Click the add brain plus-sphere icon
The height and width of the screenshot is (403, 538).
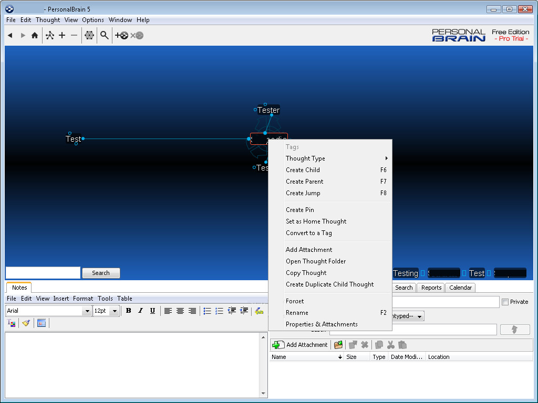point(121,35)
